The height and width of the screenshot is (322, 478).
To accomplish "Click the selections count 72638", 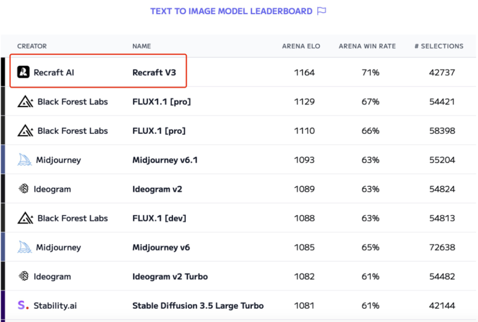I will click(442, 247).
